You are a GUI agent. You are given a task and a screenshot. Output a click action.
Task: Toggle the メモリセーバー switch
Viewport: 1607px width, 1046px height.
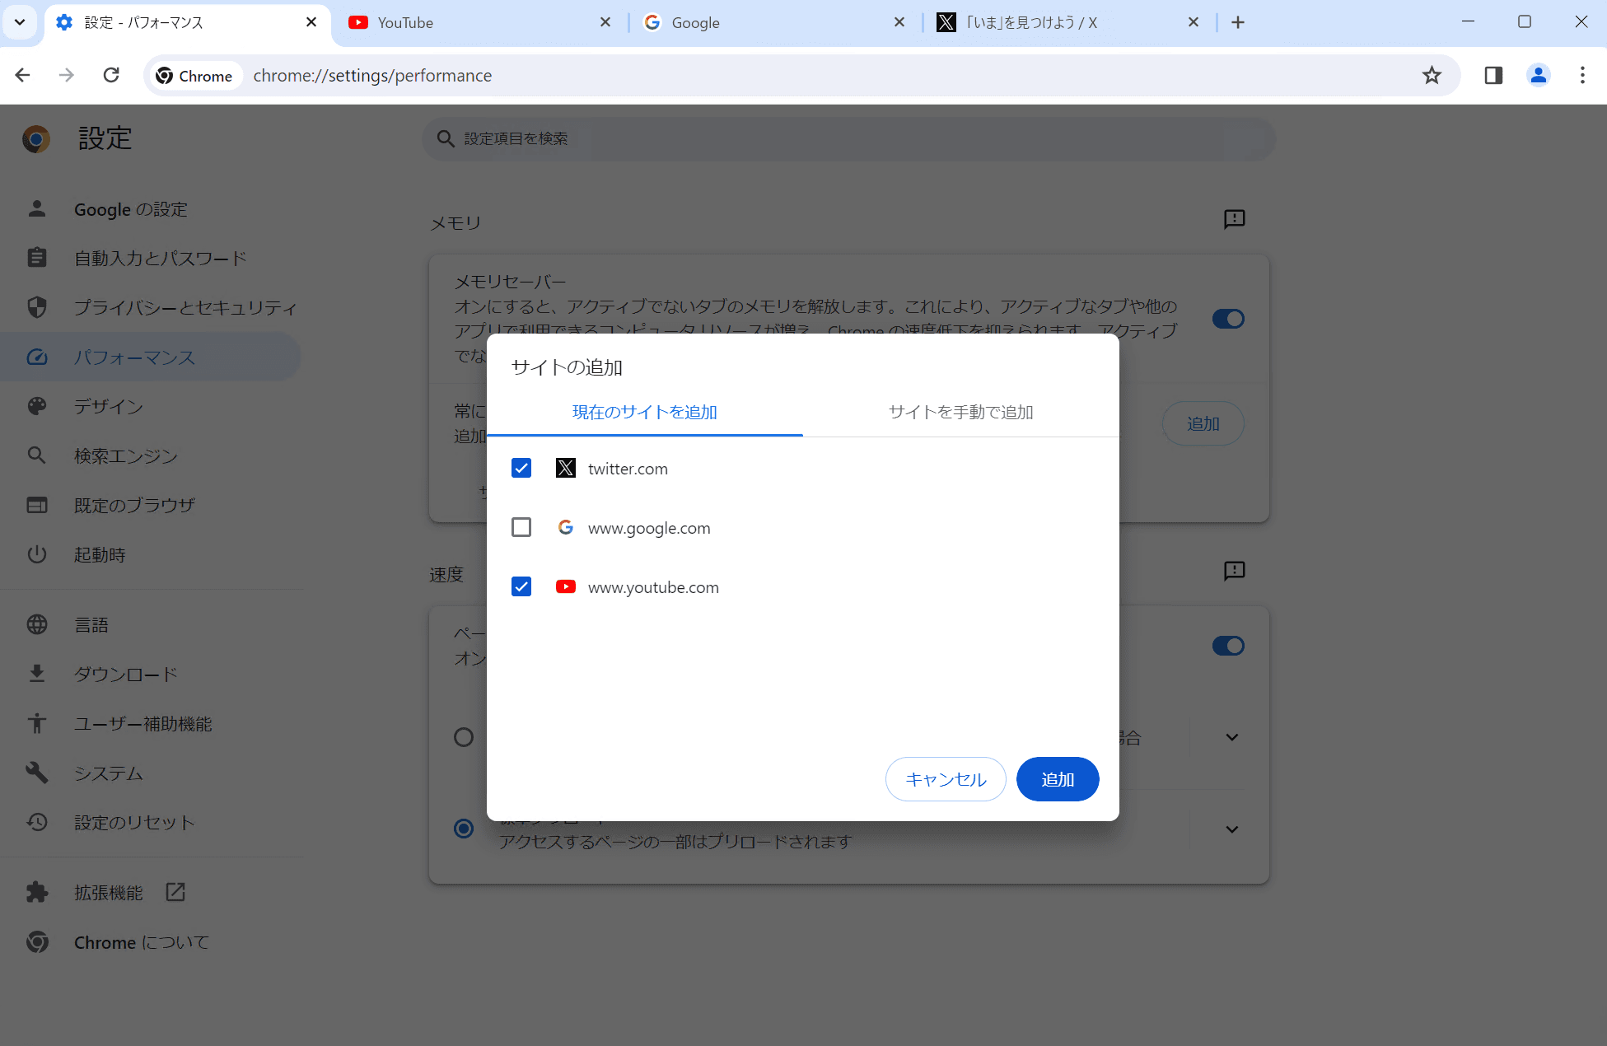1228,319
